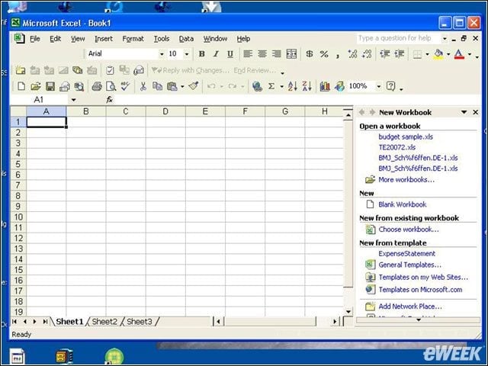Click Copy icon in toolbar
Image resolution: width=488 pixels, height=366 pixels.
pyautogui.click(x=158, y=86)
